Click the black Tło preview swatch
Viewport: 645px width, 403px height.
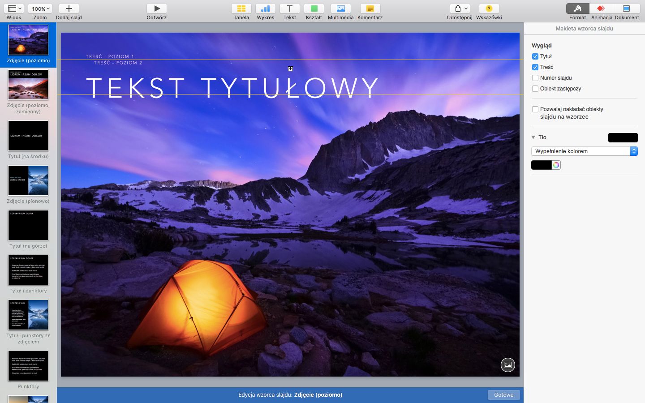pos(623,137)
